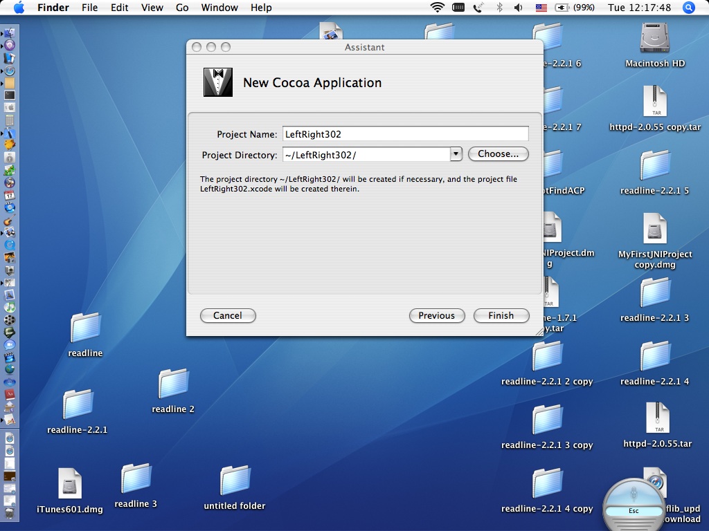Open Terminal from the Dock
The height and width of the screenshot is (531, 709).
[x=10, y=95]
